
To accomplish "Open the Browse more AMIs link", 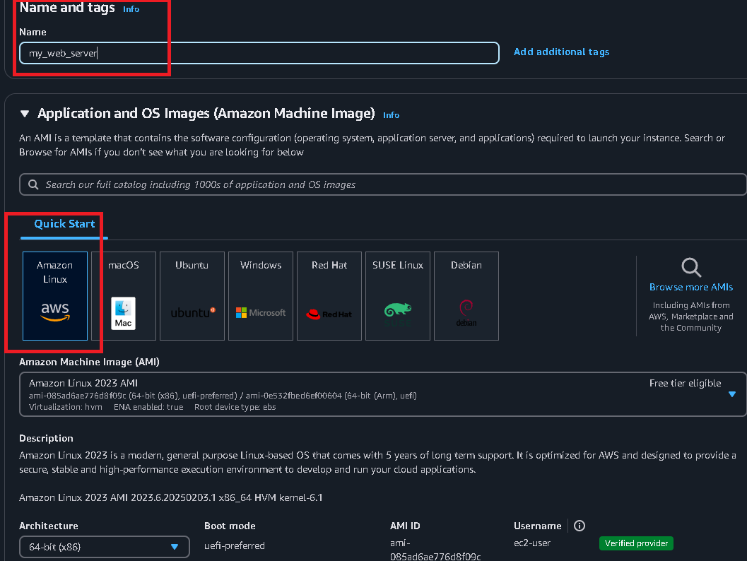I will [x=691, y=287].
